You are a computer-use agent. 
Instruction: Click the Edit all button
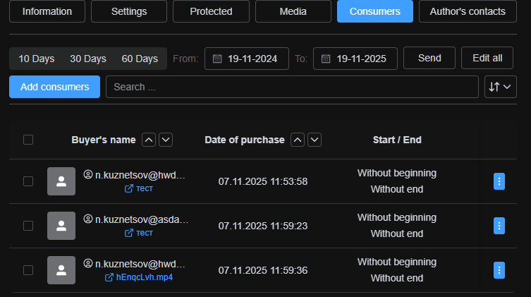pos(487,58)
